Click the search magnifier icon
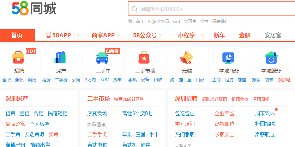The image size is (295, 147). (134, 9)
